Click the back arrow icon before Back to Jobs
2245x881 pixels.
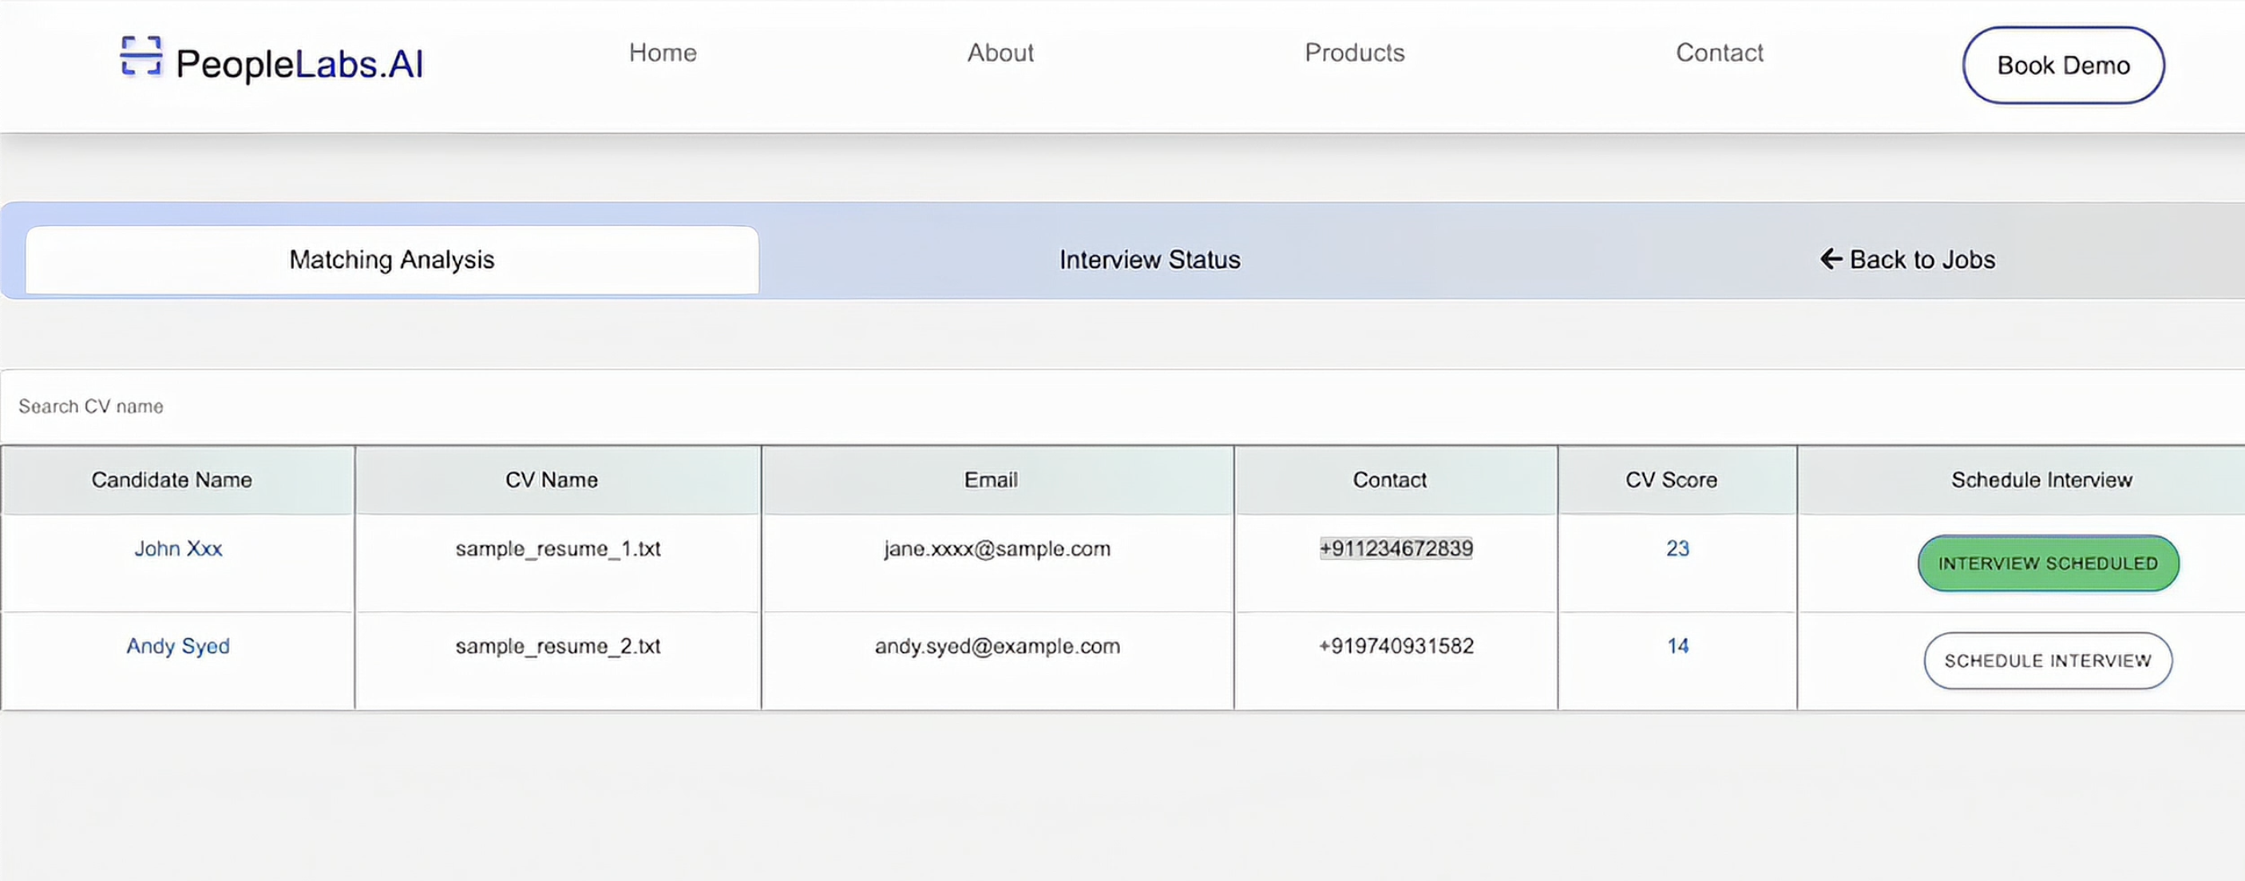pyautogui.click(x=1830, y=259)
